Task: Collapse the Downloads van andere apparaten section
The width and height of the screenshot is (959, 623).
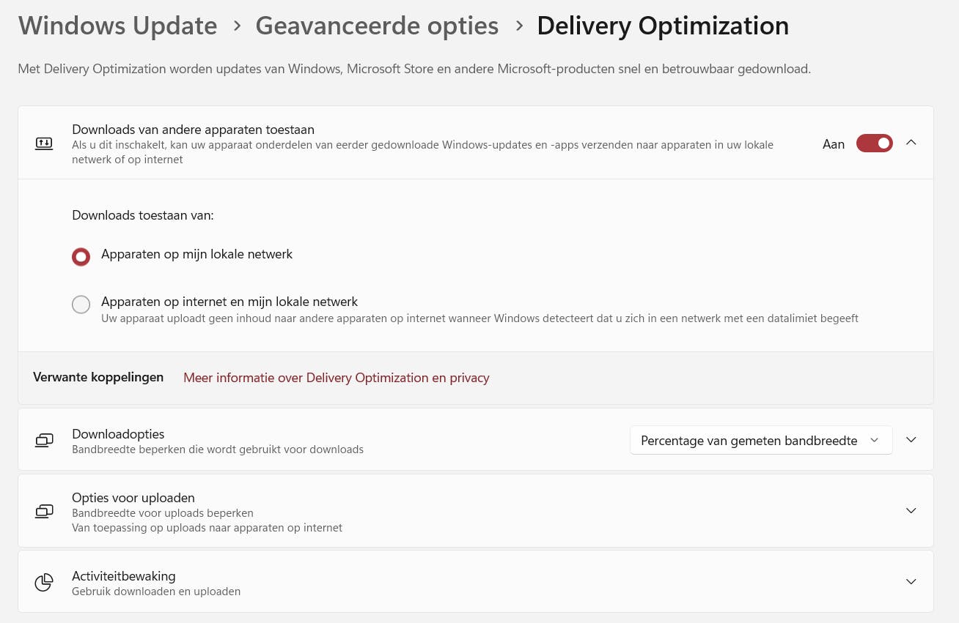Action: (x=911, y=143)
